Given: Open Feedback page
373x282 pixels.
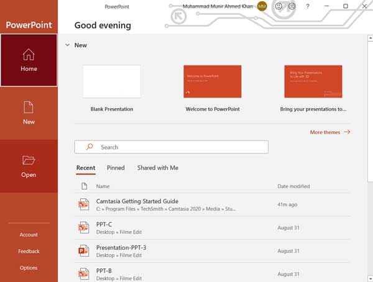Looking at the screenshot, I should [29, 251].
